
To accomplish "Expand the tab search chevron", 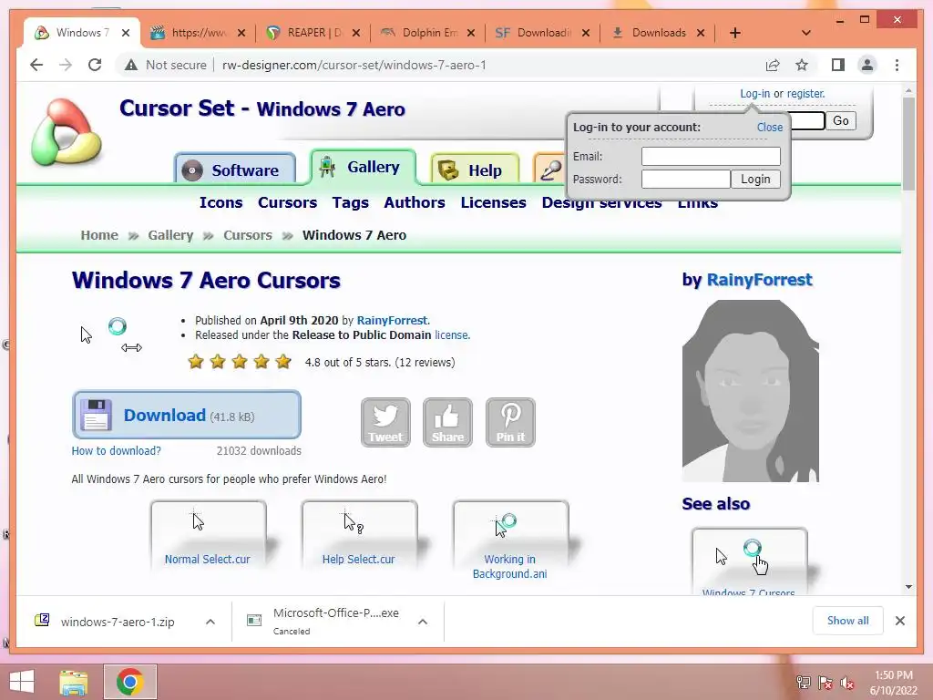I will 805,33.
